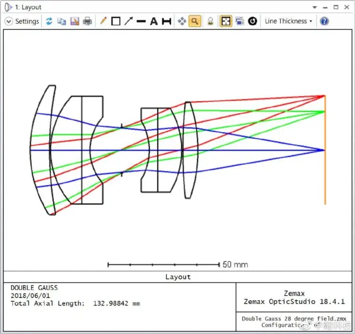Viewport: 355px width, 334px height.
Task: Click the Layout window app icon
Action: [x=8, y=7]
